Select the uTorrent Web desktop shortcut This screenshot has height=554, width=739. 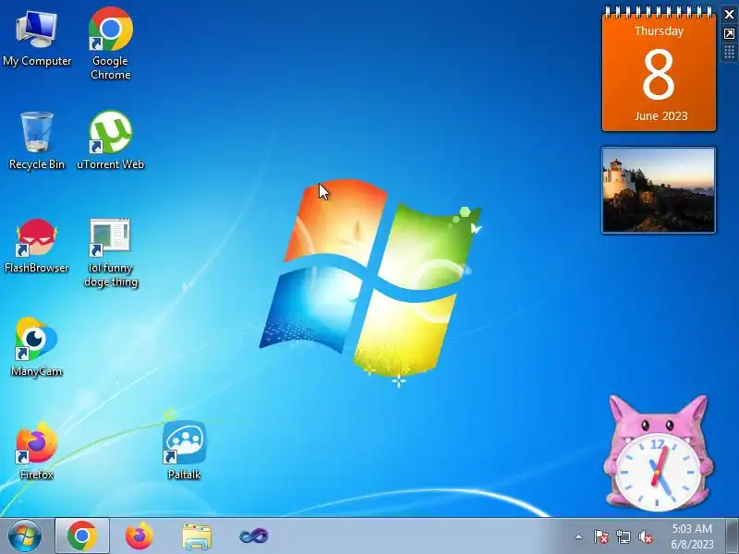[110, 140]
